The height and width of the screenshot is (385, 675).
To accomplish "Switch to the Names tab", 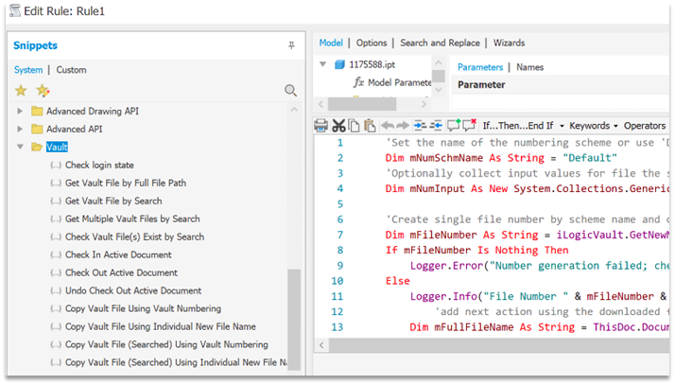I will [x=530, y=67].
